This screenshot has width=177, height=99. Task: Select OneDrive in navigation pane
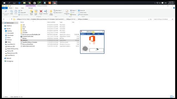[x=9, y=26]
